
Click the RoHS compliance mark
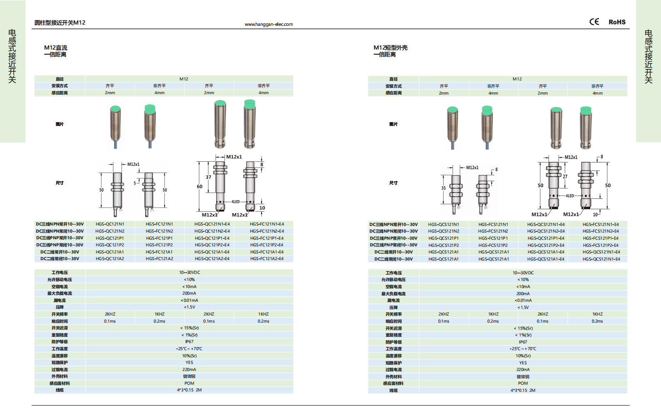pyautogui.click(x=617, y=22)
